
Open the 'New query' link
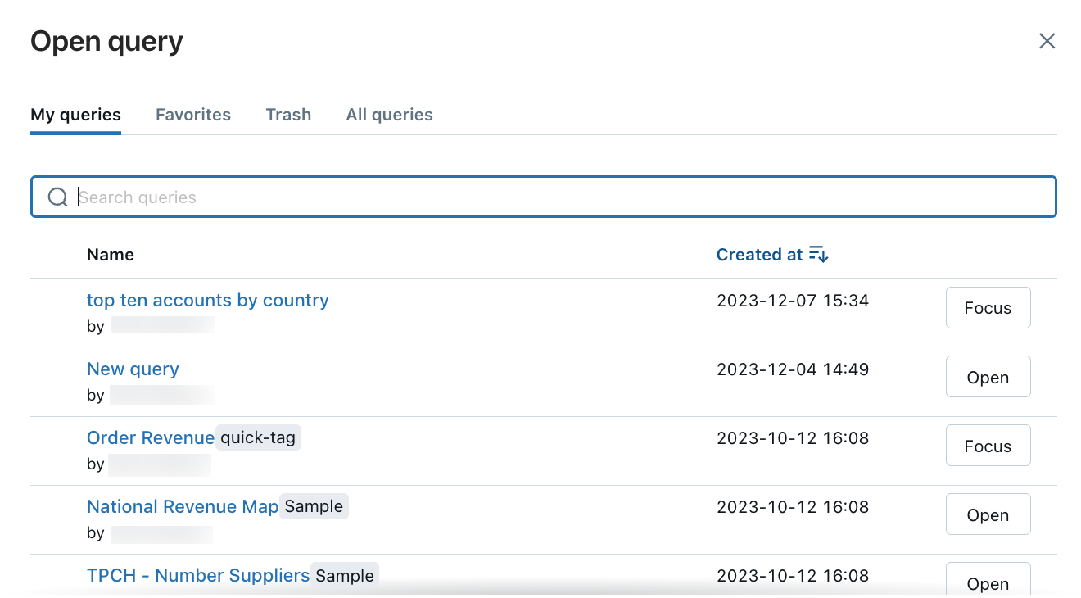133,369
